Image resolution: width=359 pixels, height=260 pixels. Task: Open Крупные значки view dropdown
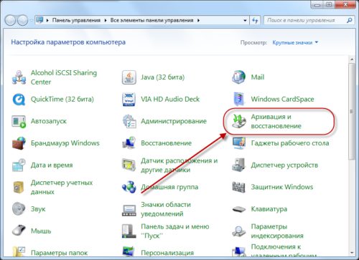point(295,42)
